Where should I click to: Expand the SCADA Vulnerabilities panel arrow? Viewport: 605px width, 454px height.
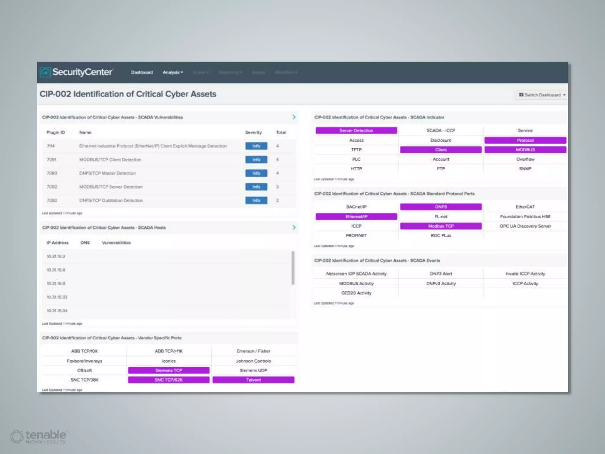[294, 117]
